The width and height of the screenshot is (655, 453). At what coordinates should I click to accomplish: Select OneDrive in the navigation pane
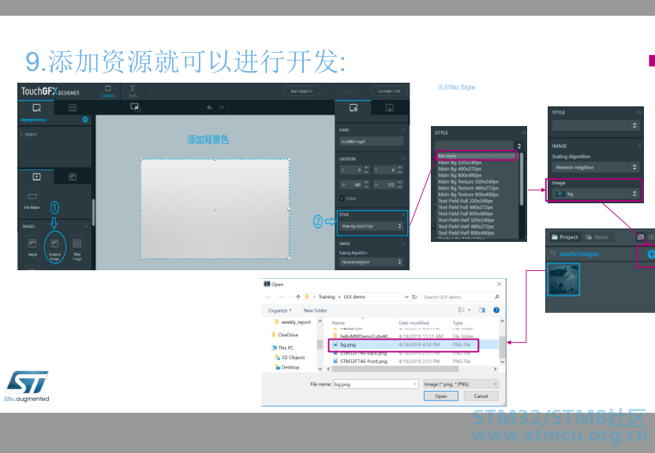click(x=284, y=335)
